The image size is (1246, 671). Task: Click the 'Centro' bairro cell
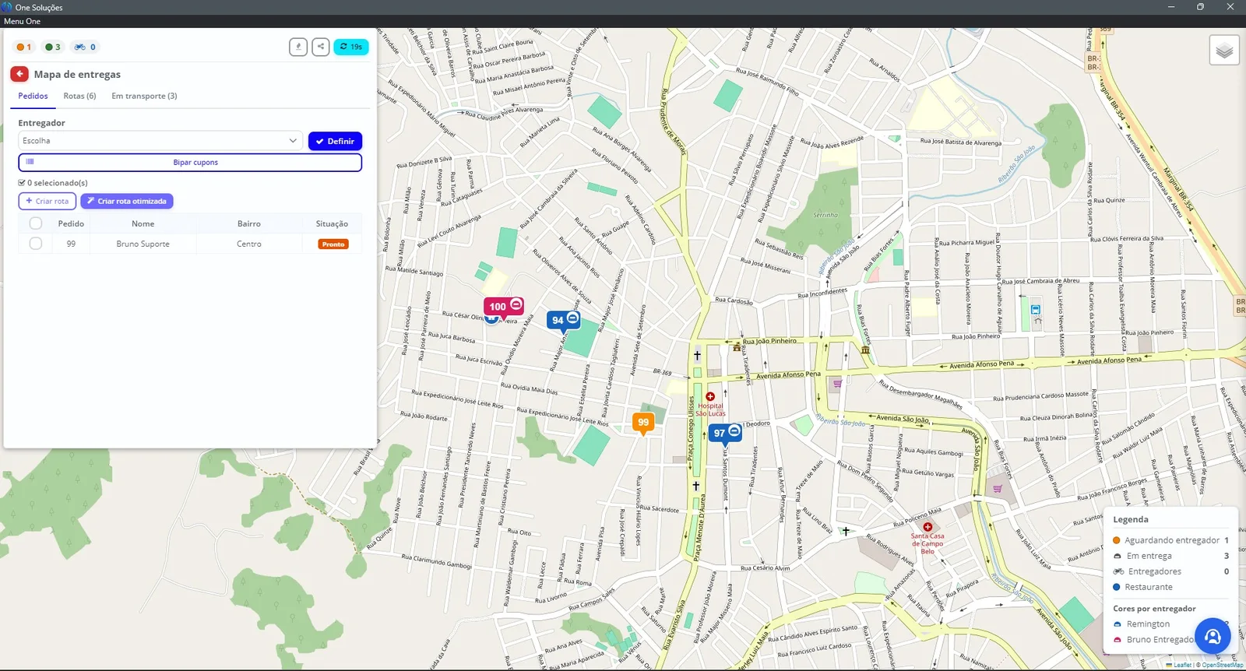pyautogui.click(x=249, y=244)
